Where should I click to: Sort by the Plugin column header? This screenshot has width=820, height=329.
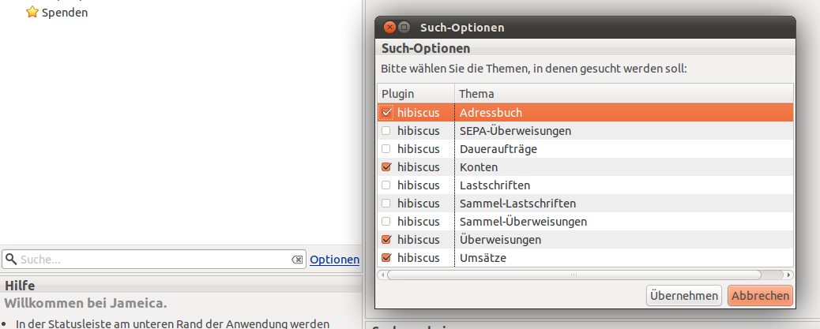pos(416,94)
